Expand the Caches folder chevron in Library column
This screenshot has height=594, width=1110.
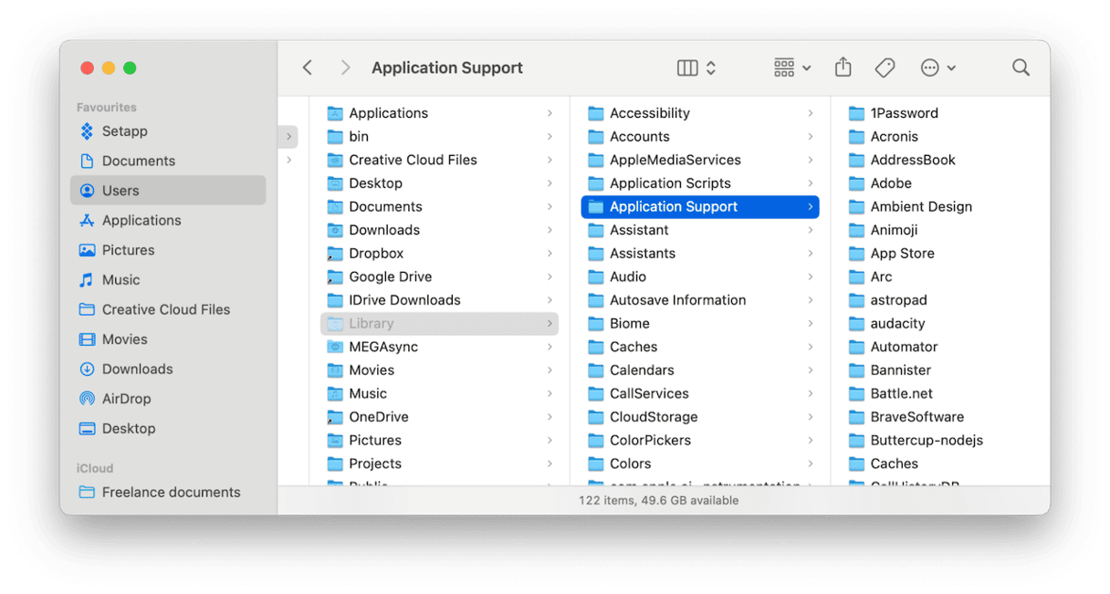[x=810, y=347]
